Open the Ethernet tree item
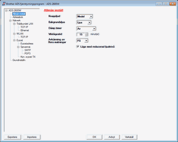This screenshot has height=142, width=178. tap(25, 30)
